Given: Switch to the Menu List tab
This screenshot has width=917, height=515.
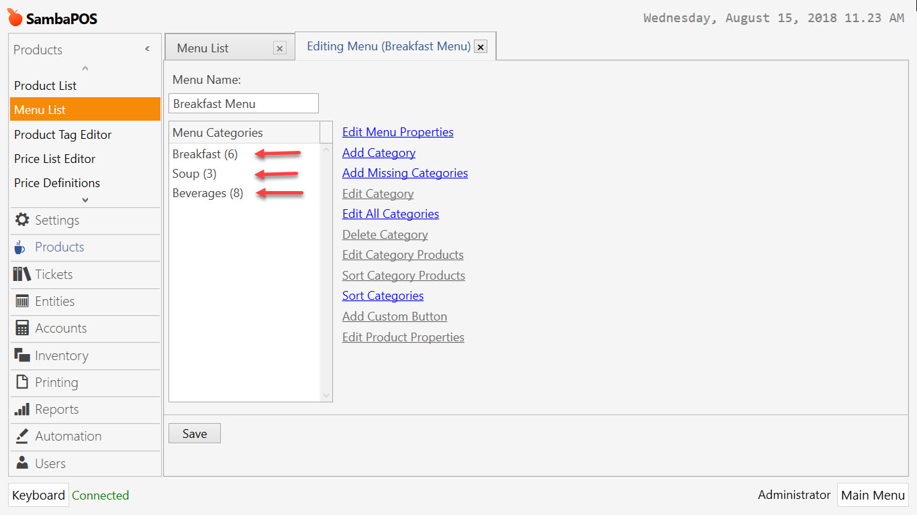Looking at the screenshot, I should click(209, 47).
